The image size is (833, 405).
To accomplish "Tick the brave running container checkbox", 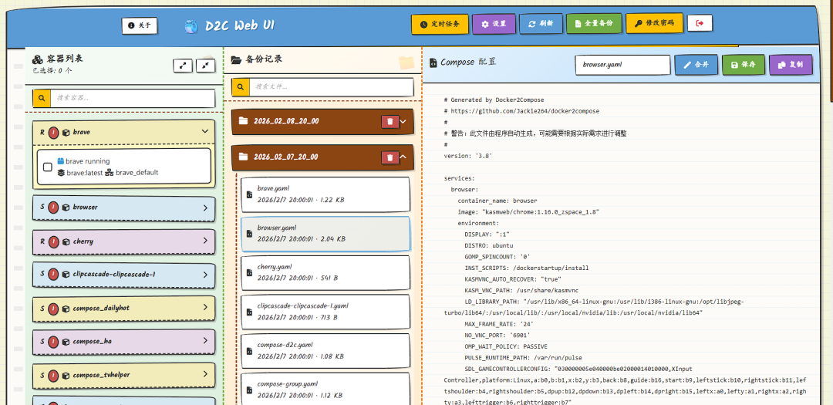I will click(x=47, y=167).
